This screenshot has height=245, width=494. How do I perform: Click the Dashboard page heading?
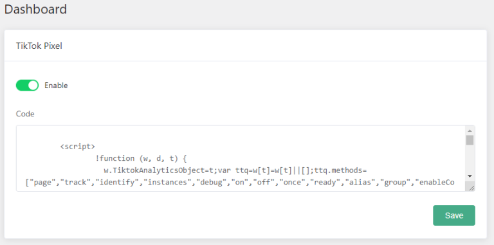point(35,9)
